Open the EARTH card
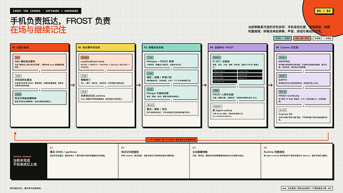 click(303, 79)
